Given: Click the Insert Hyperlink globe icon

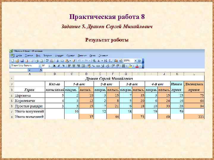Looking at the screenshot, I should point(94,61).
